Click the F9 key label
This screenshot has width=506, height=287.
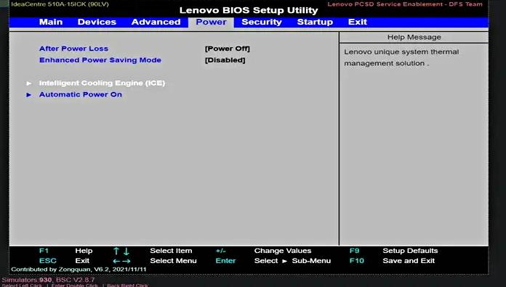tap(354, 251)
